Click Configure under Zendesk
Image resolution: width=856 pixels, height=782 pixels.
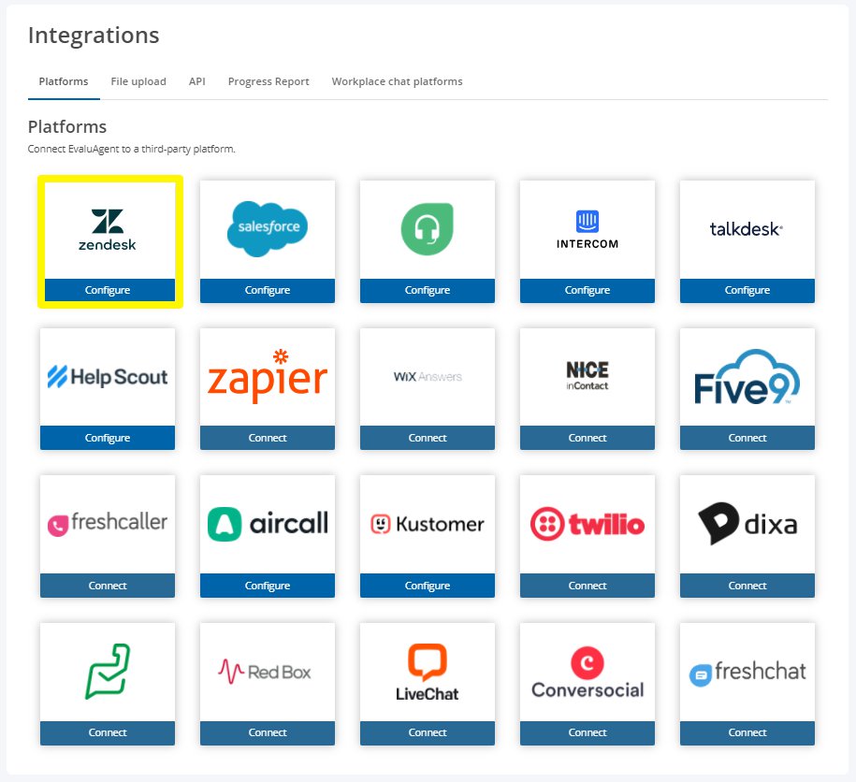coord(108,290)
